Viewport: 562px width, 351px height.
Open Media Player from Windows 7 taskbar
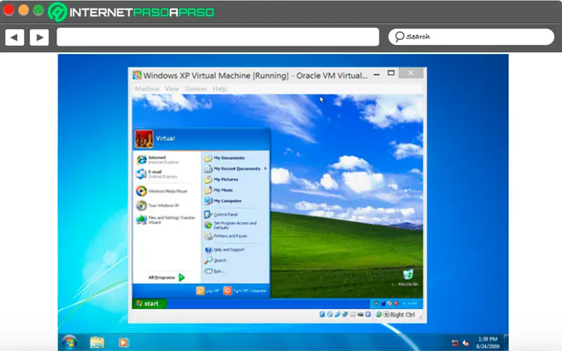tap(123, 343)
